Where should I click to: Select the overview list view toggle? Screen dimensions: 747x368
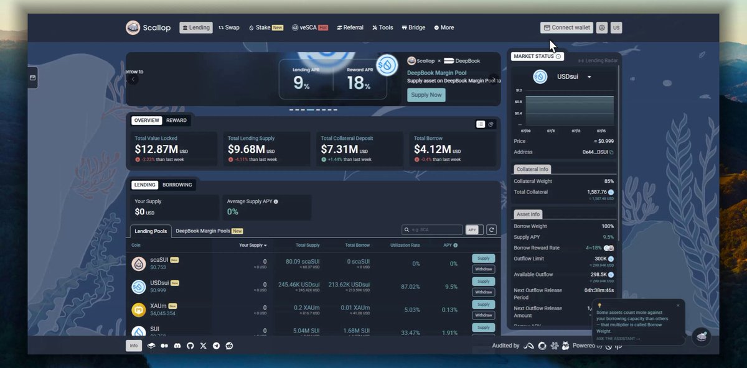coord(481,124)
